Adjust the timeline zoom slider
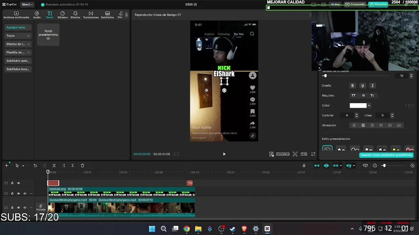The width and height of the screenshot is (419, 235). click(x=384, y=165)
